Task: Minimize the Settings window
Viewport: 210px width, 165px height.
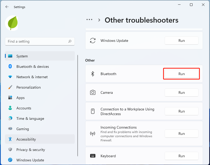Action: (179, 5)
